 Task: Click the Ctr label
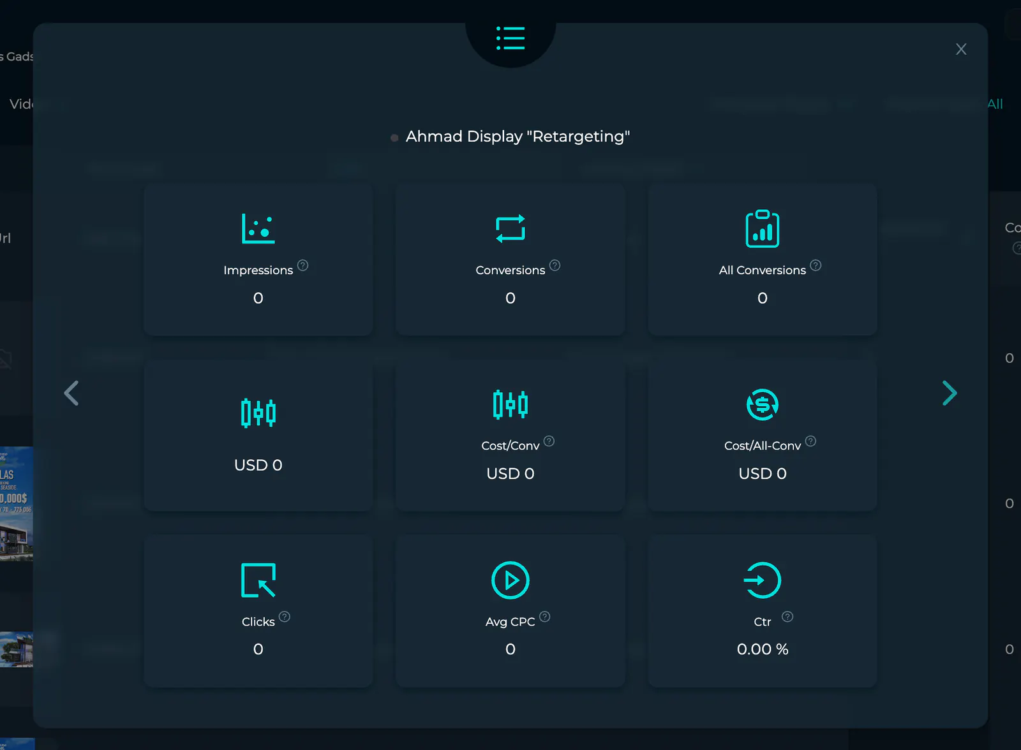pyautogui.click(x=763, y=622)
